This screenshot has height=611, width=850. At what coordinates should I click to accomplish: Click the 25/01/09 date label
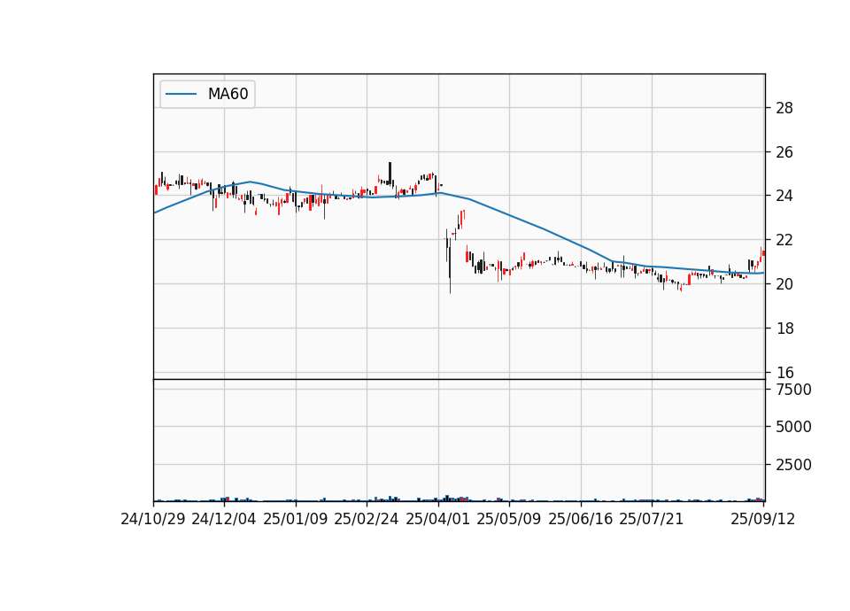click(296, 520)
